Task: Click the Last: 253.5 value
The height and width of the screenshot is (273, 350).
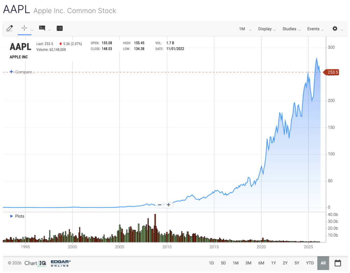Action: (45, 44)
